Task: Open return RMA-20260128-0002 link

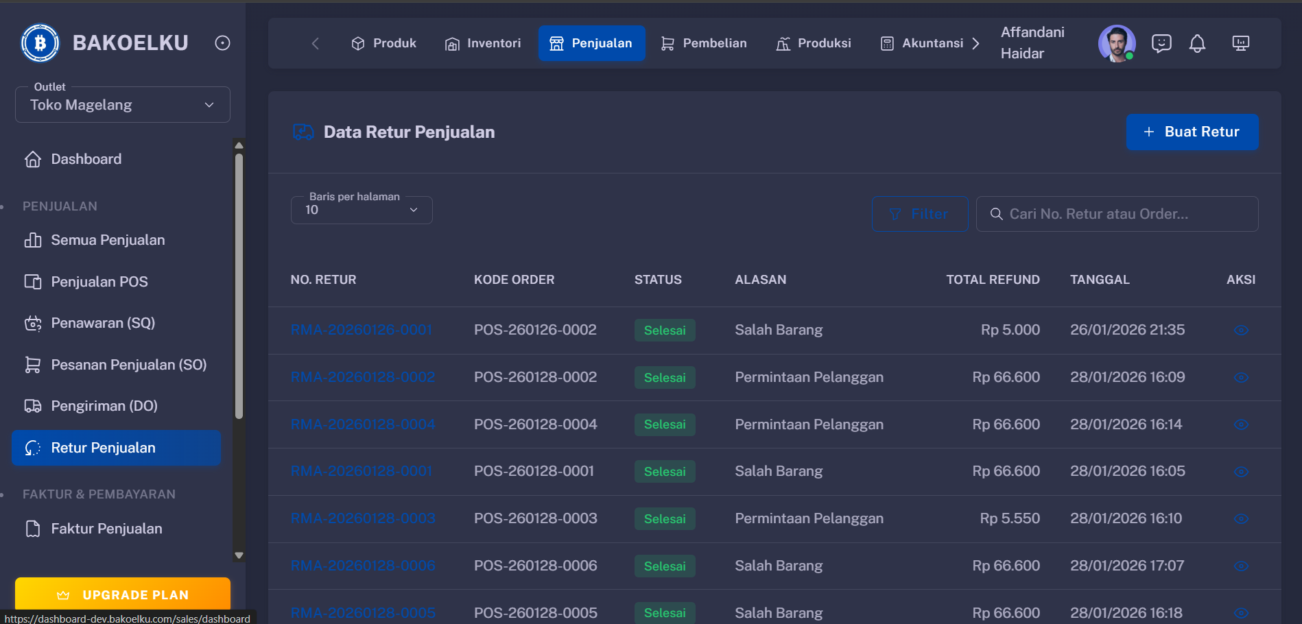Action: (x=363, y=377)
